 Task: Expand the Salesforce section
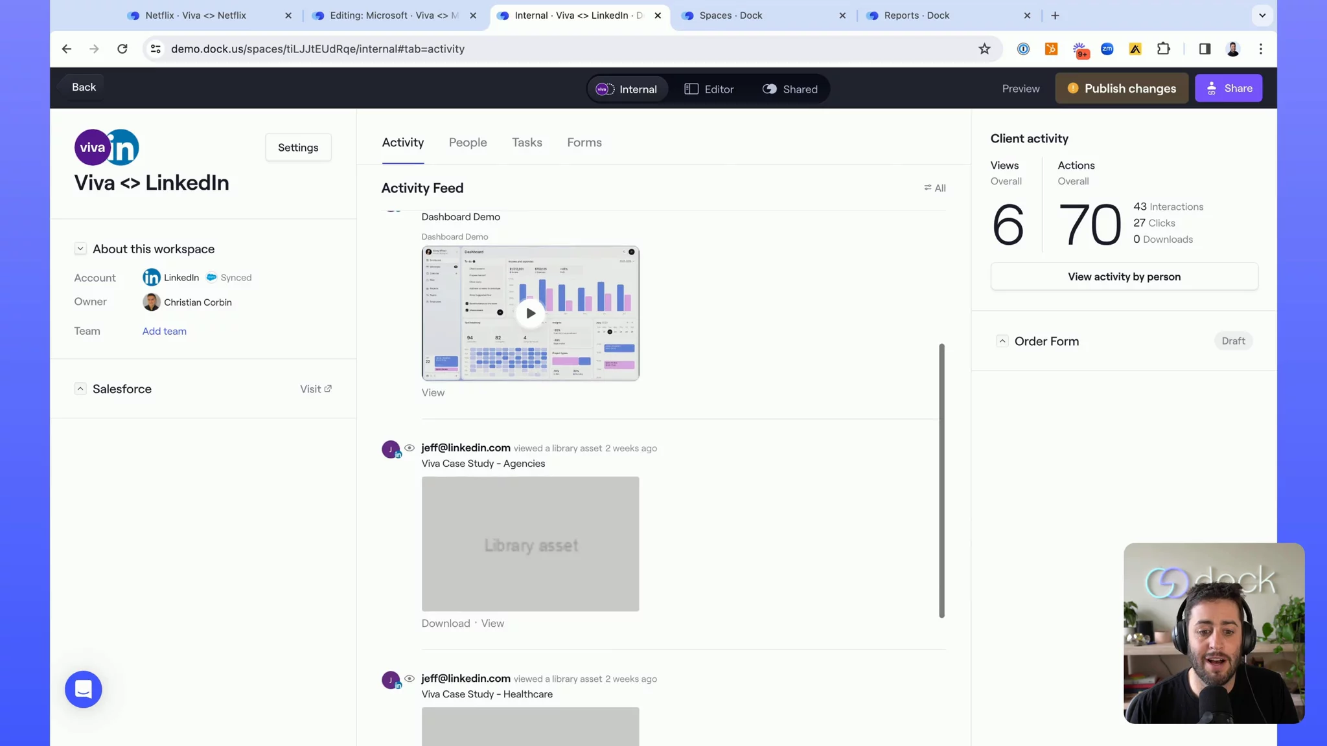pyautogui.click(x=80, y=389)
